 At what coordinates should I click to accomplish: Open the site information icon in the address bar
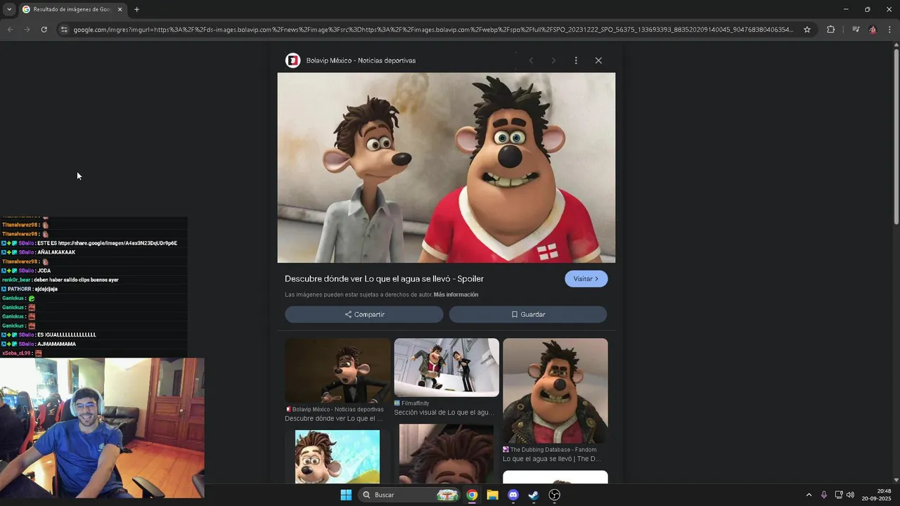pos(64,30)
